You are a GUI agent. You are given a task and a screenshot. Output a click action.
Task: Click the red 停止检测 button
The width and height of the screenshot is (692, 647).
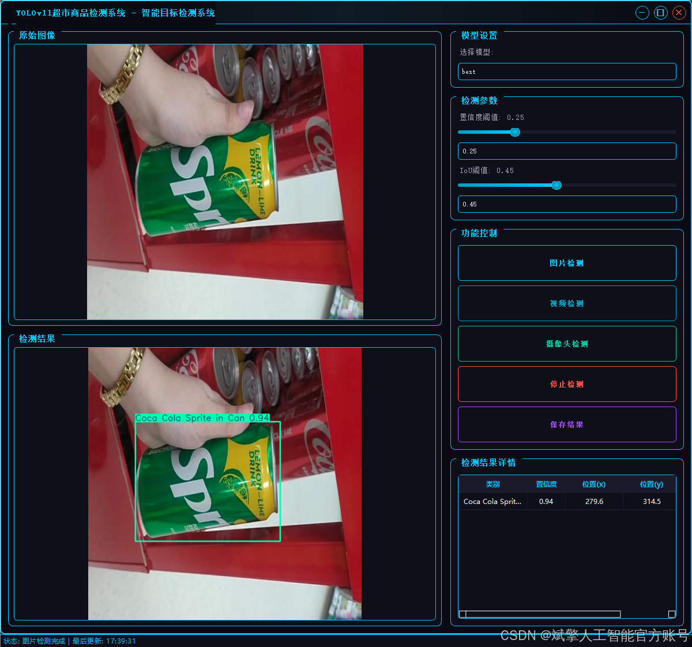coord(567,384)
